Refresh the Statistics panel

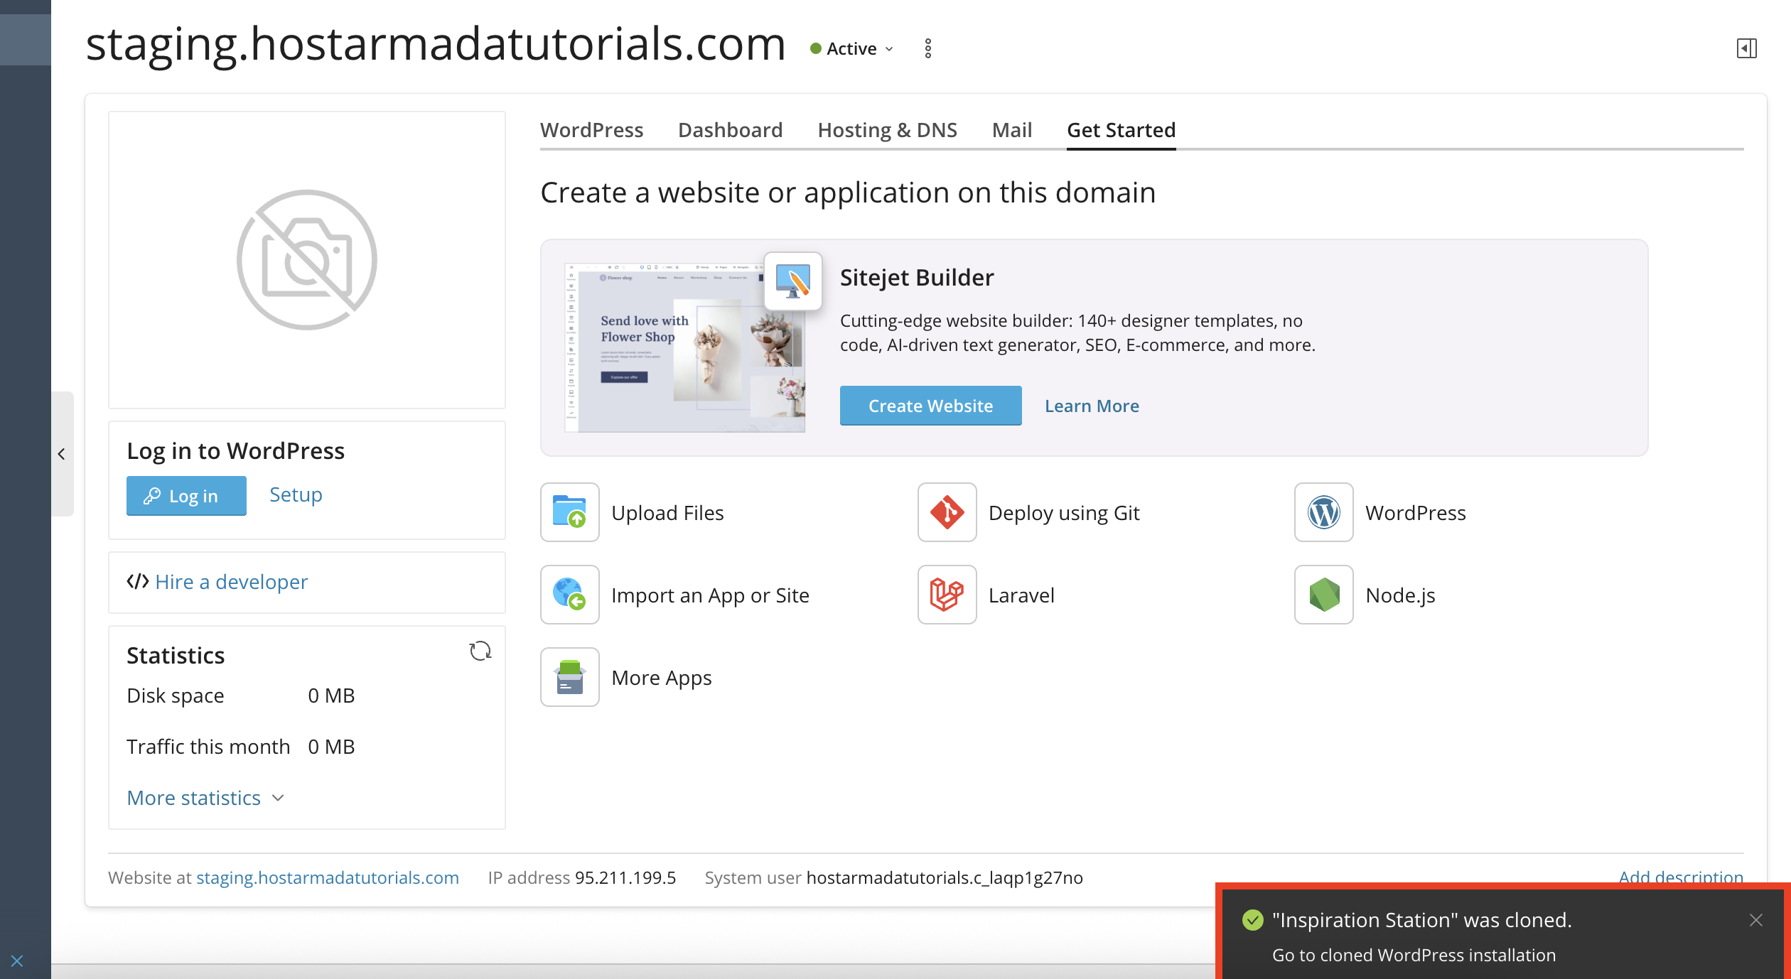point(480,651)
